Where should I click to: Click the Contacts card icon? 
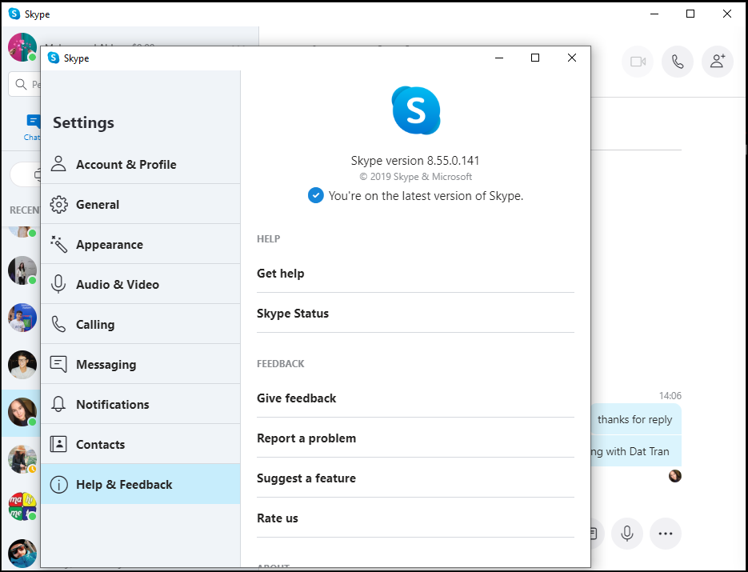point(58,444)
